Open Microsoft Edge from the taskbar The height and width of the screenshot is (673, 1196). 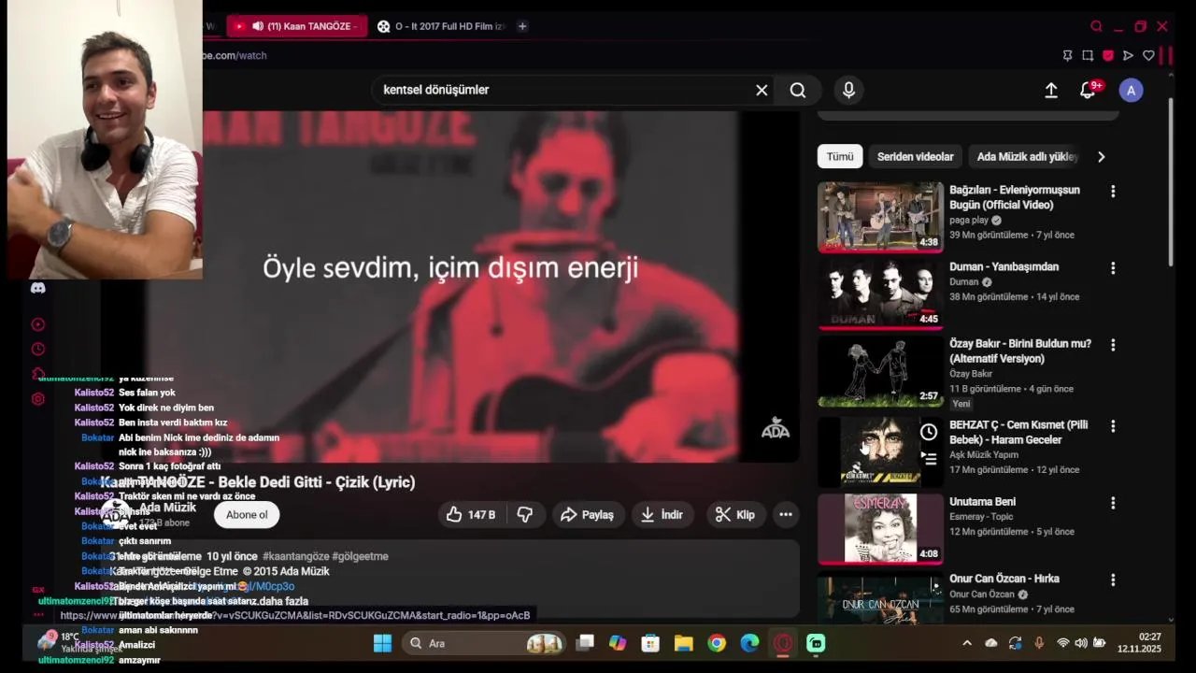(x=749, y=643)
